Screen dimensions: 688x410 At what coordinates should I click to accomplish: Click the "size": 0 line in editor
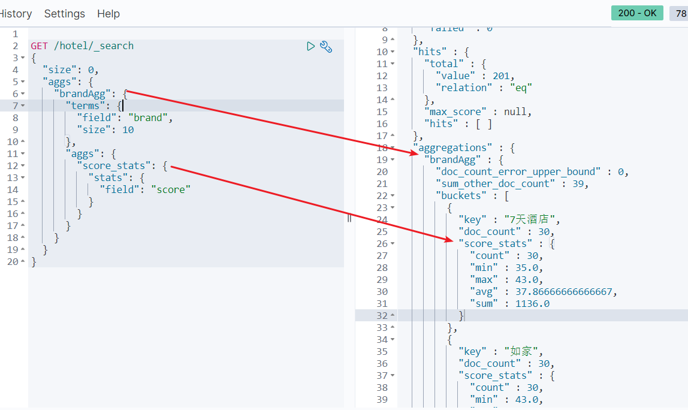[70, 70]
